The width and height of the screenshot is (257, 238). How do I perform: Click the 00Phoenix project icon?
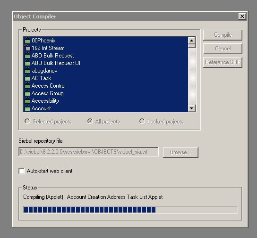(x=27, y=41)
